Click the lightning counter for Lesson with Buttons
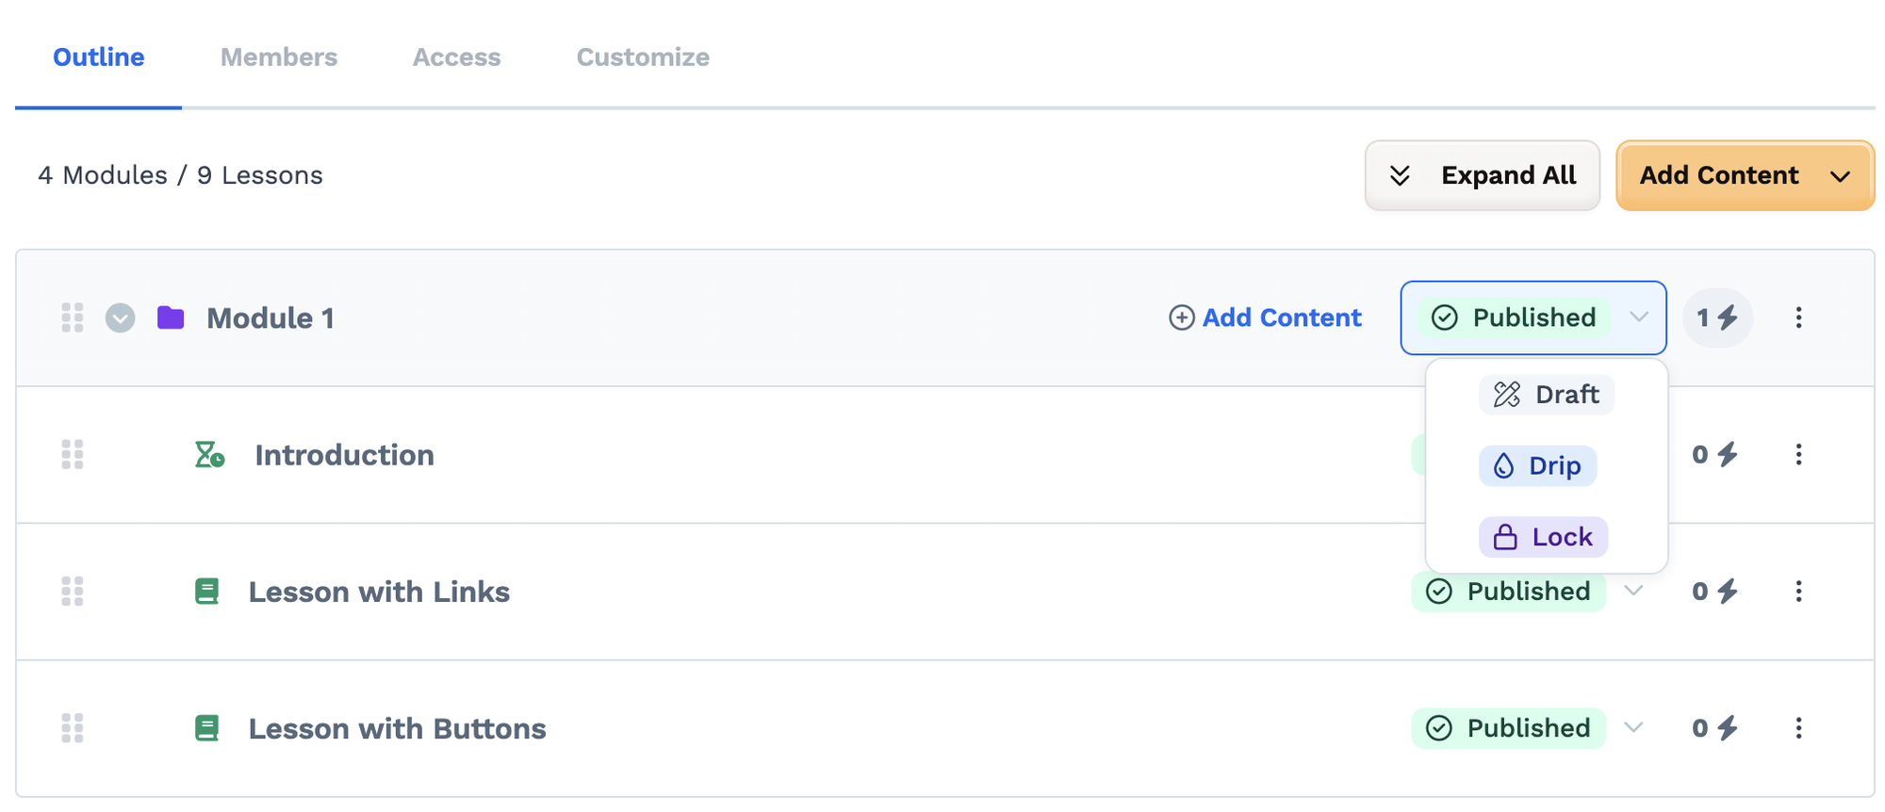Image resolution: width=1885 pixels, height=812 pixels. coord(1715,728)
